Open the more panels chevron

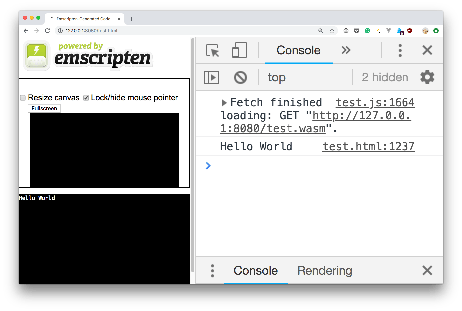tap(346, 50)
